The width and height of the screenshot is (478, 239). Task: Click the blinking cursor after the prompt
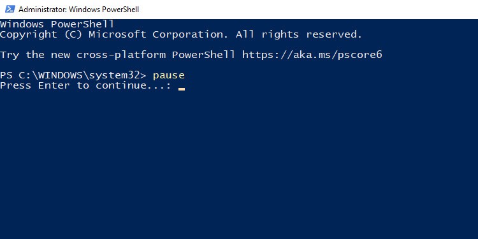182,89
